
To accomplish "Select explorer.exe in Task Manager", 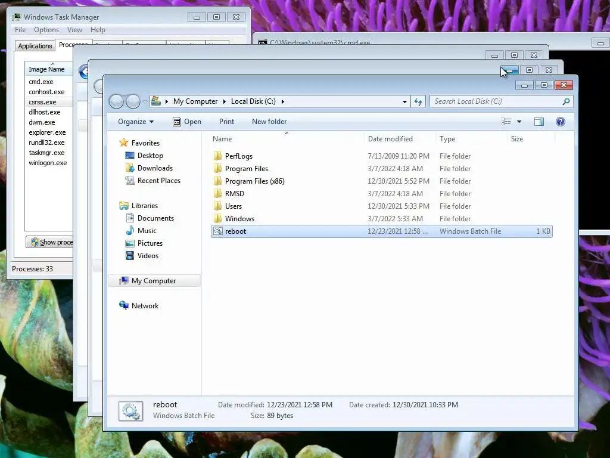I will (x=47, y=132).
